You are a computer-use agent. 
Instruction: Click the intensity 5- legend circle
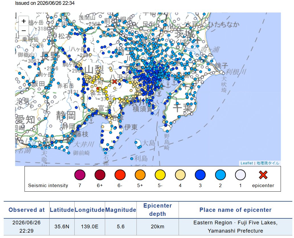click(x=160, y=175)
